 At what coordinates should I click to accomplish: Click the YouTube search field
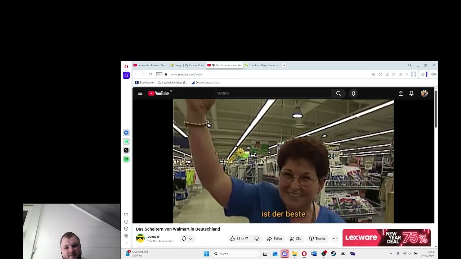pyautogui.click(x=273, y=93)
